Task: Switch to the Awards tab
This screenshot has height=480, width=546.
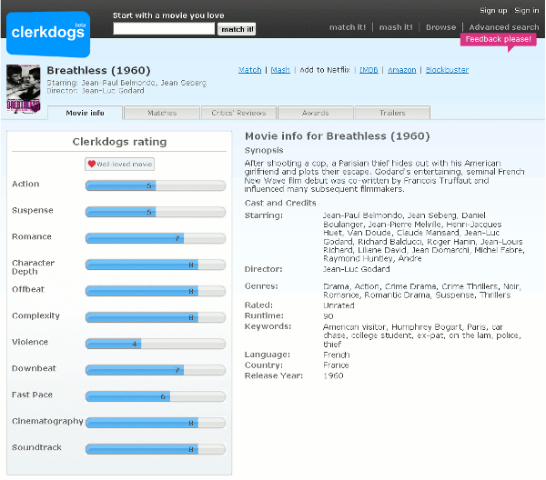Action: [x=316, y=113]
